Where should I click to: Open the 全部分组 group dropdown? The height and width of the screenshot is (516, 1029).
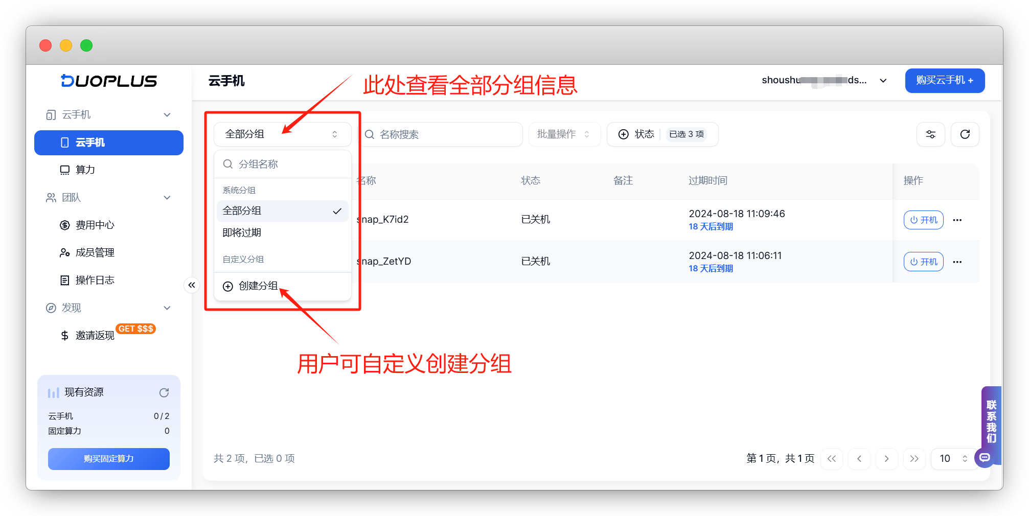pyautogui.click(x=282, y=134)
